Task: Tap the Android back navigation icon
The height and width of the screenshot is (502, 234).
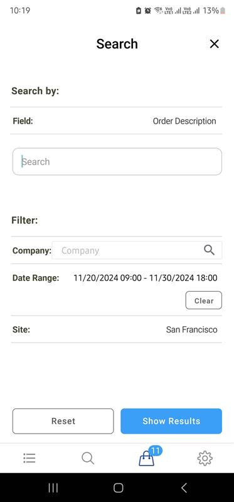Action: click(184, 488)
